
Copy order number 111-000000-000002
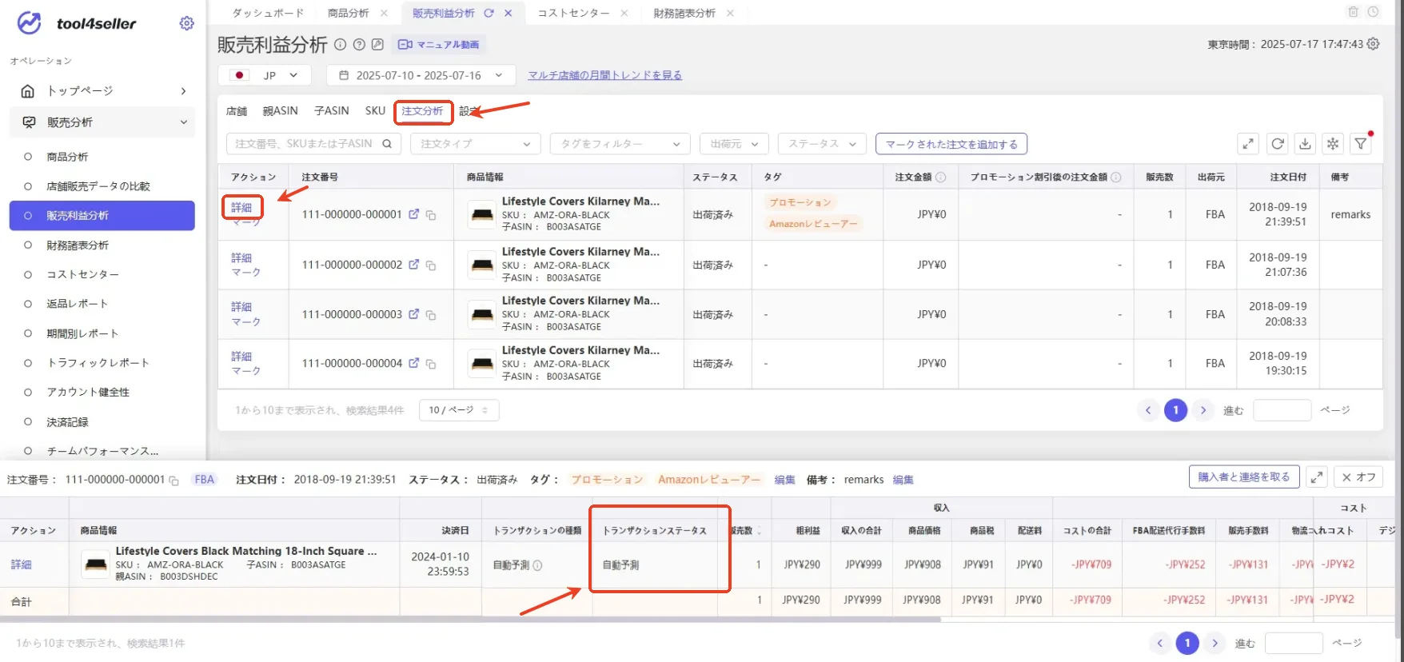point(431,265)
